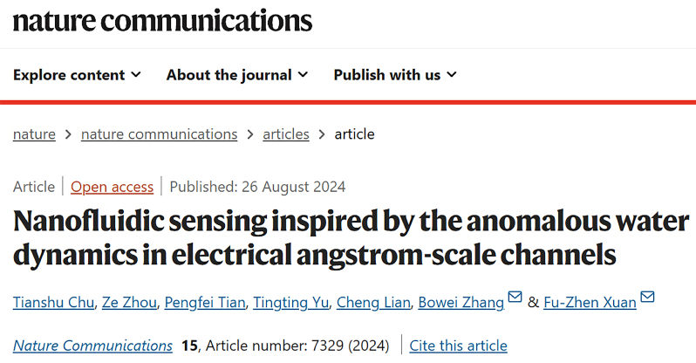The image size is (696, 363).
Task: Click the email icon beside Fu-Zhen Xuan
Action: click(647, 301)
